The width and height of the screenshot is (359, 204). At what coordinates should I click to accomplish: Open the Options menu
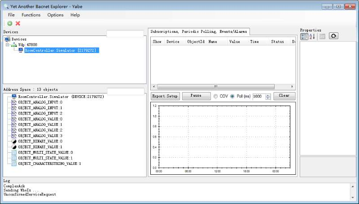click(55, 15)
